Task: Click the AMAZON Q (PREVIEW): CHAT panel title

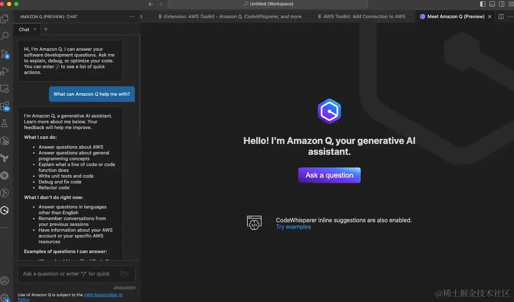Action: tap(49, 17)
